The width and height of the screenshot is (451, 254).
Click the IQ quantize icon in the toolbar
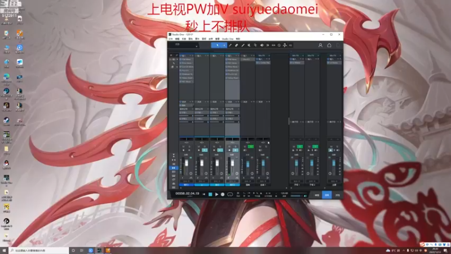290,45
